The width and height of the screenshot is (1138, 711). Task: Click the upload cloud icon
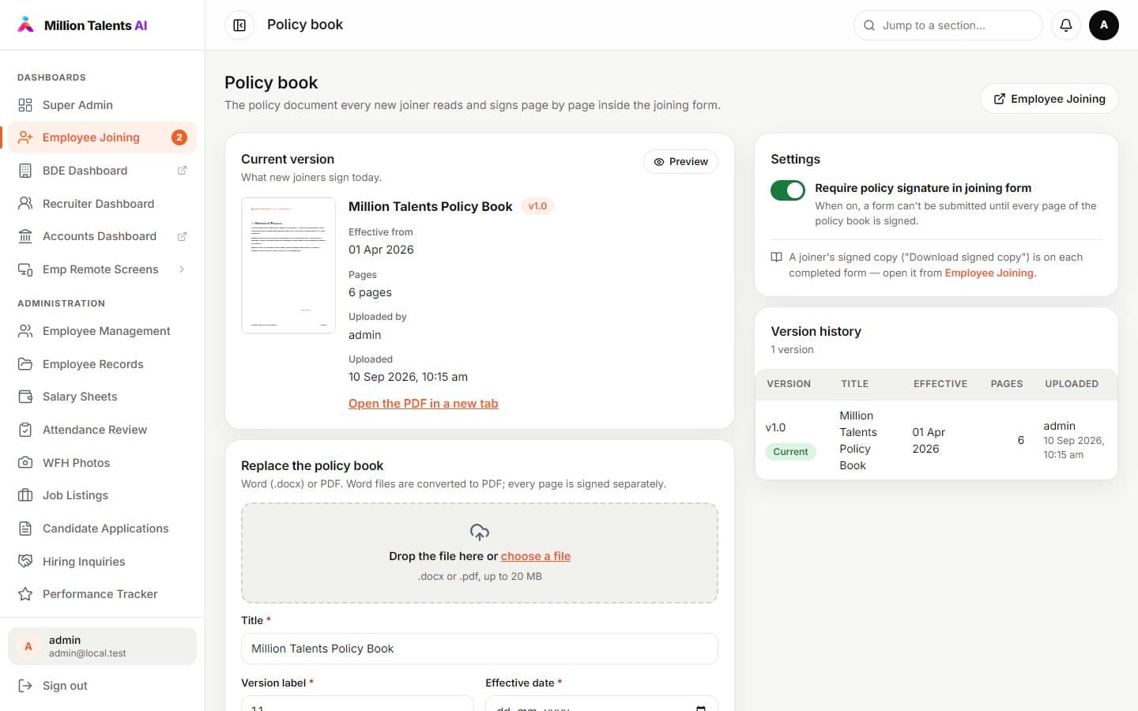(x=480, y=532)
